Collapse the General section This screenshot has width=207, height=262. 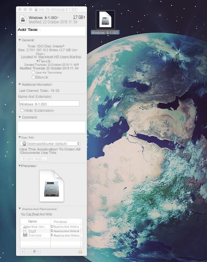(x=20, y=40)
